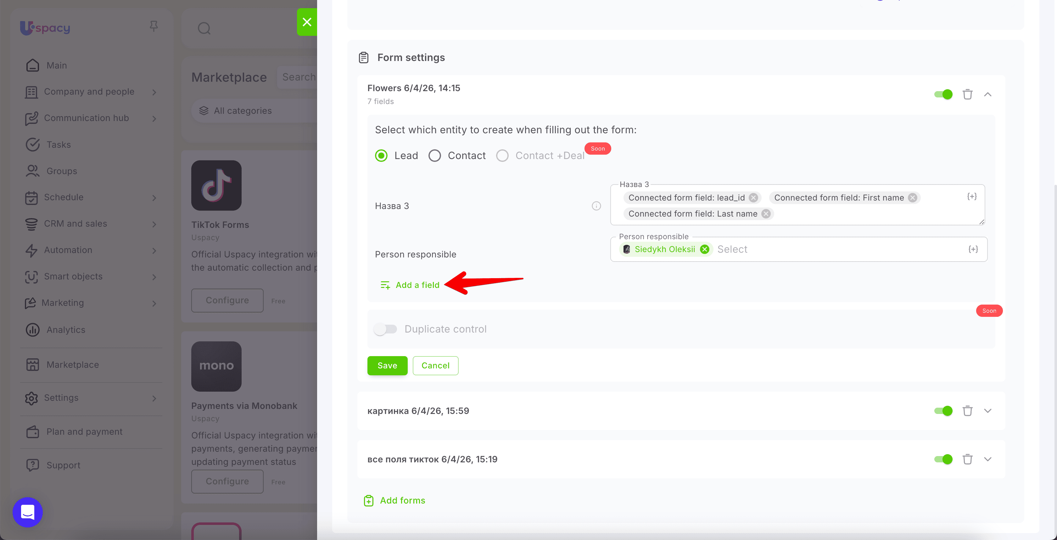Expand Schedule submenu arrow

tap(154, 198)
